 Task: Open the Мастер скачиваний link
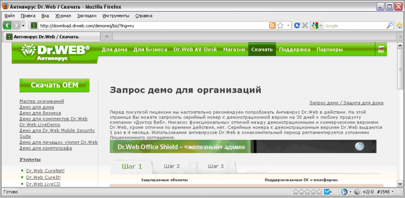[42, 101]
